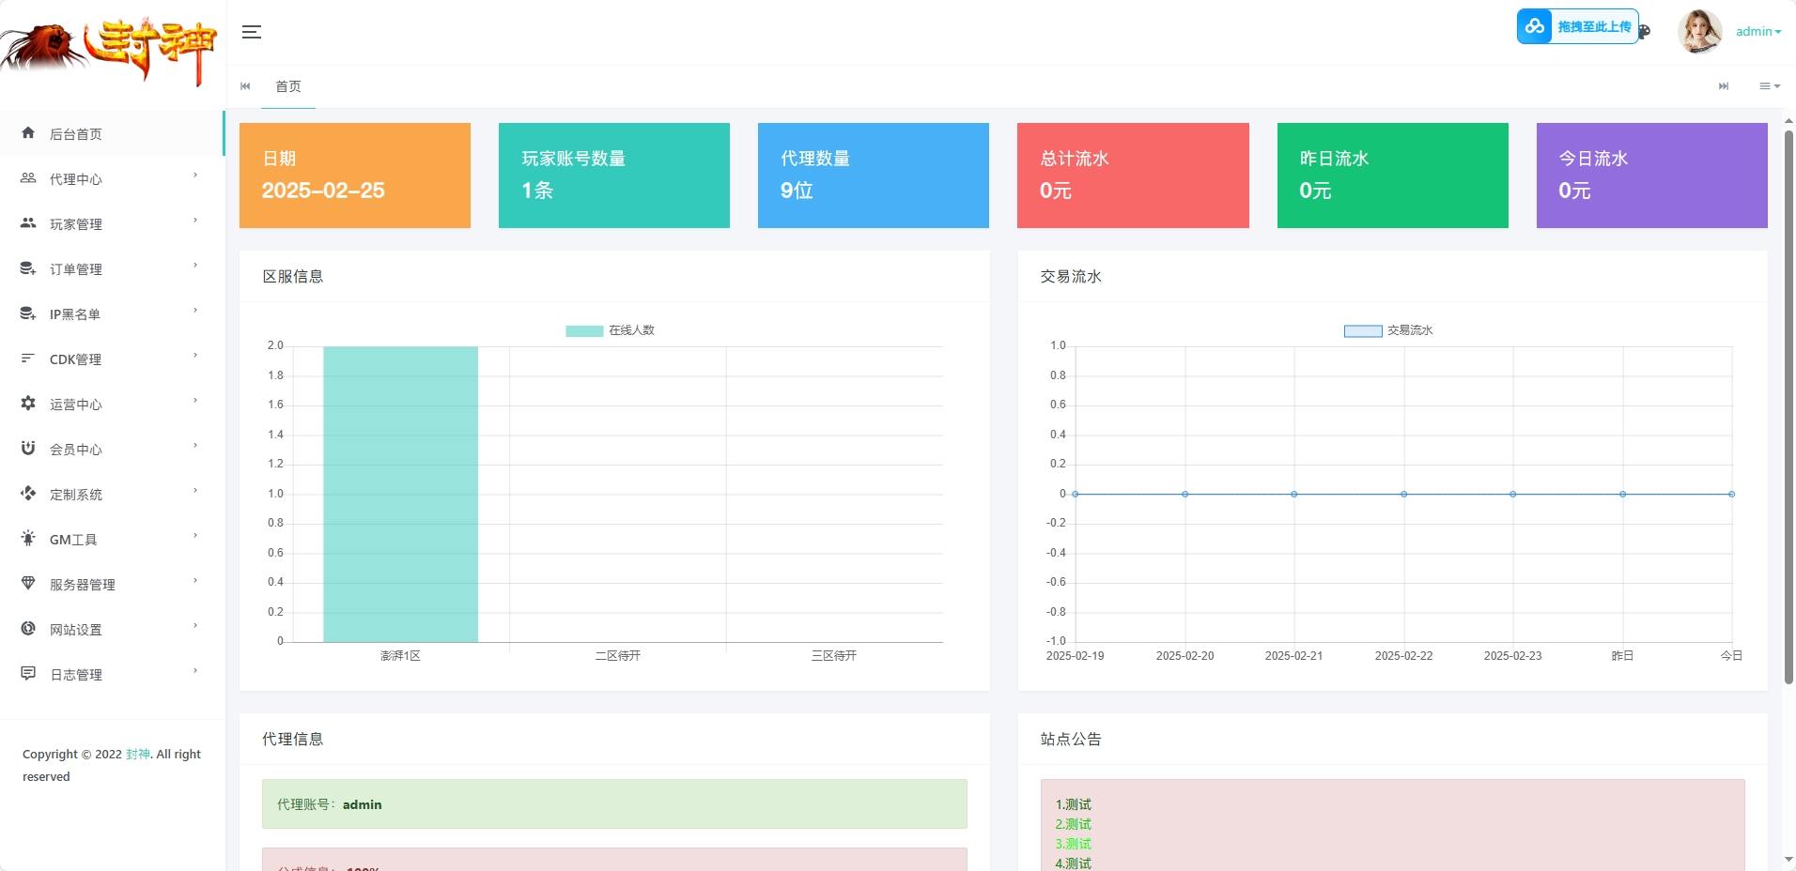Click the home icon beside 后台首页
1796x871 pixels.
pos(28,133)
